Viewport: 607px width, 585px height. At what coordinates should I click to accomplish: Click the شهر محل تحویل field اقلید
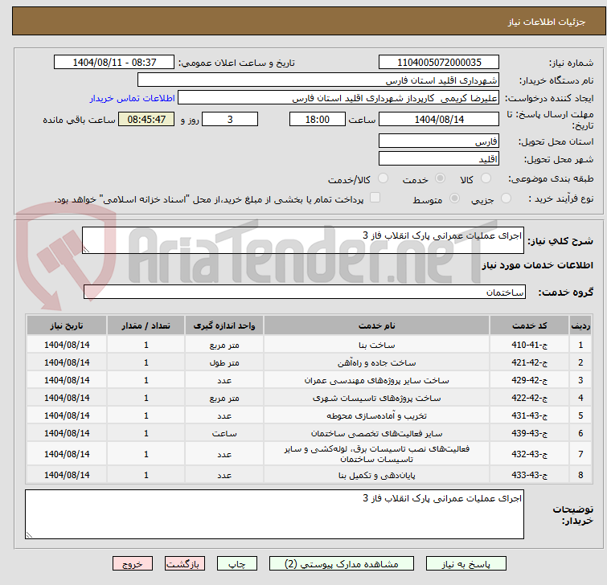coord(439,159)
